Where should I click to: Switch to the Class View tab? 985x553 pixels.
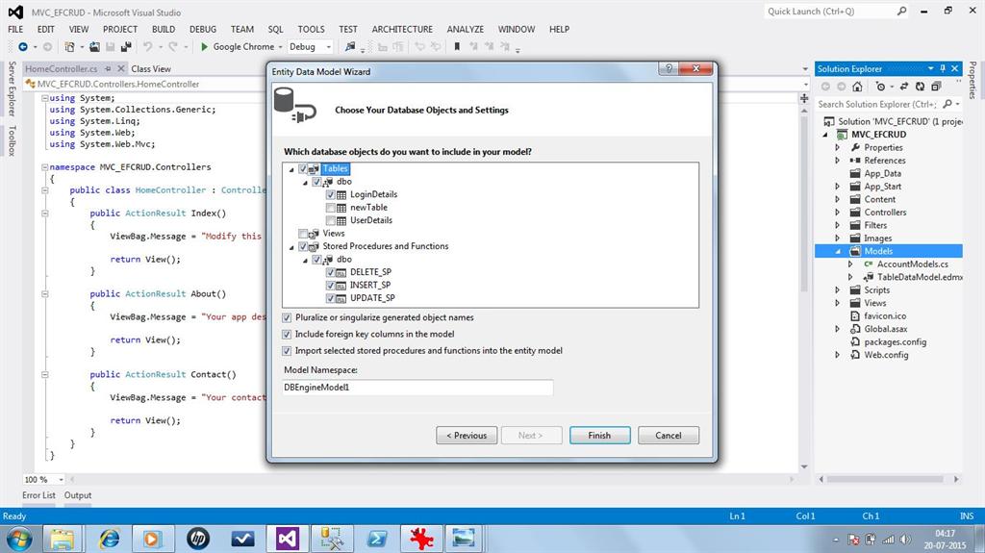coord(151,68)
